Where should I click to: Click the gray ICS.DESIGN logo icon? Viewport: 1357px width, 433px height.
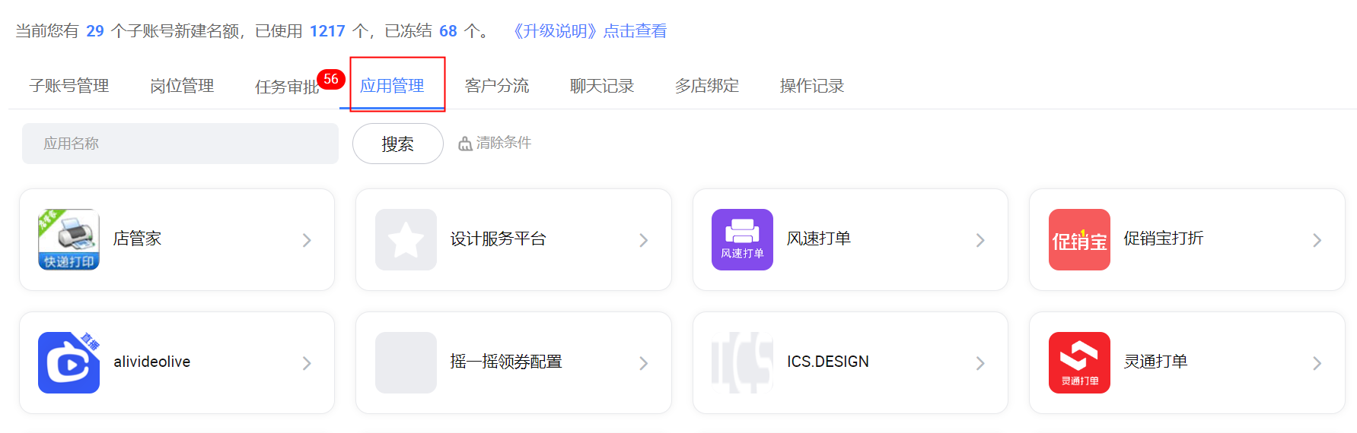[742, 362]
